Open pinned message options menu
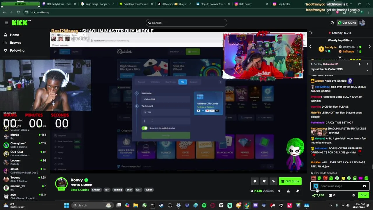Image resolution: width=373 pixels, height=210 pixels. [x=367, y=64]
